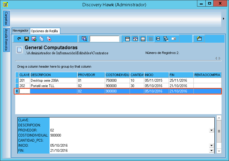Click the RENTAOCOMPRA column header
Screen dimensions: 229x161
[208, 75]
